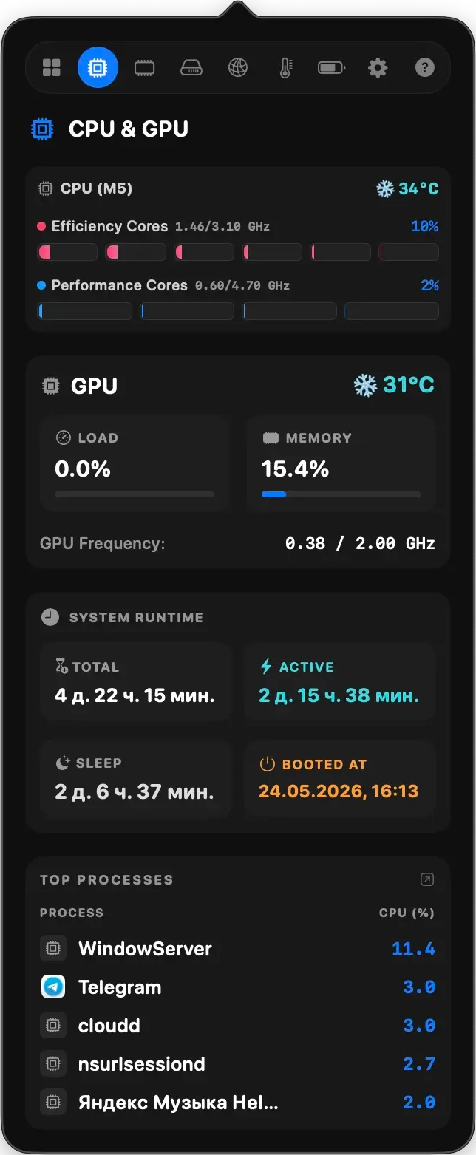Click the Booted At card
Image resolution: width=476 pixels, height=1155 pixels.
tap(340, 778)
